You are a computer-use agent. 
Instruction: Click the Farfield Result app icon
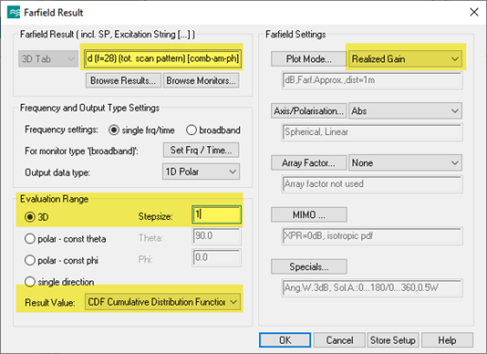pos(14,13)
